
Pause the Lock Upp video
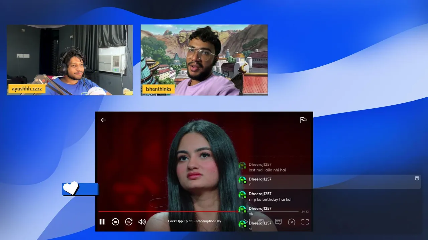(x=102, y=222)
